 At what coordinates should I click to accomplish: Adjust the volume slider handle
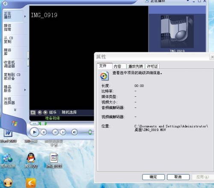(90, 132)
